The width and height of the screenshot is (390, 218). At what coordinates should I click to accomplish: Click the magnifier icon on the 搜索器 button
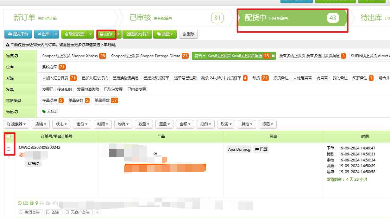(x=8, y=124)
